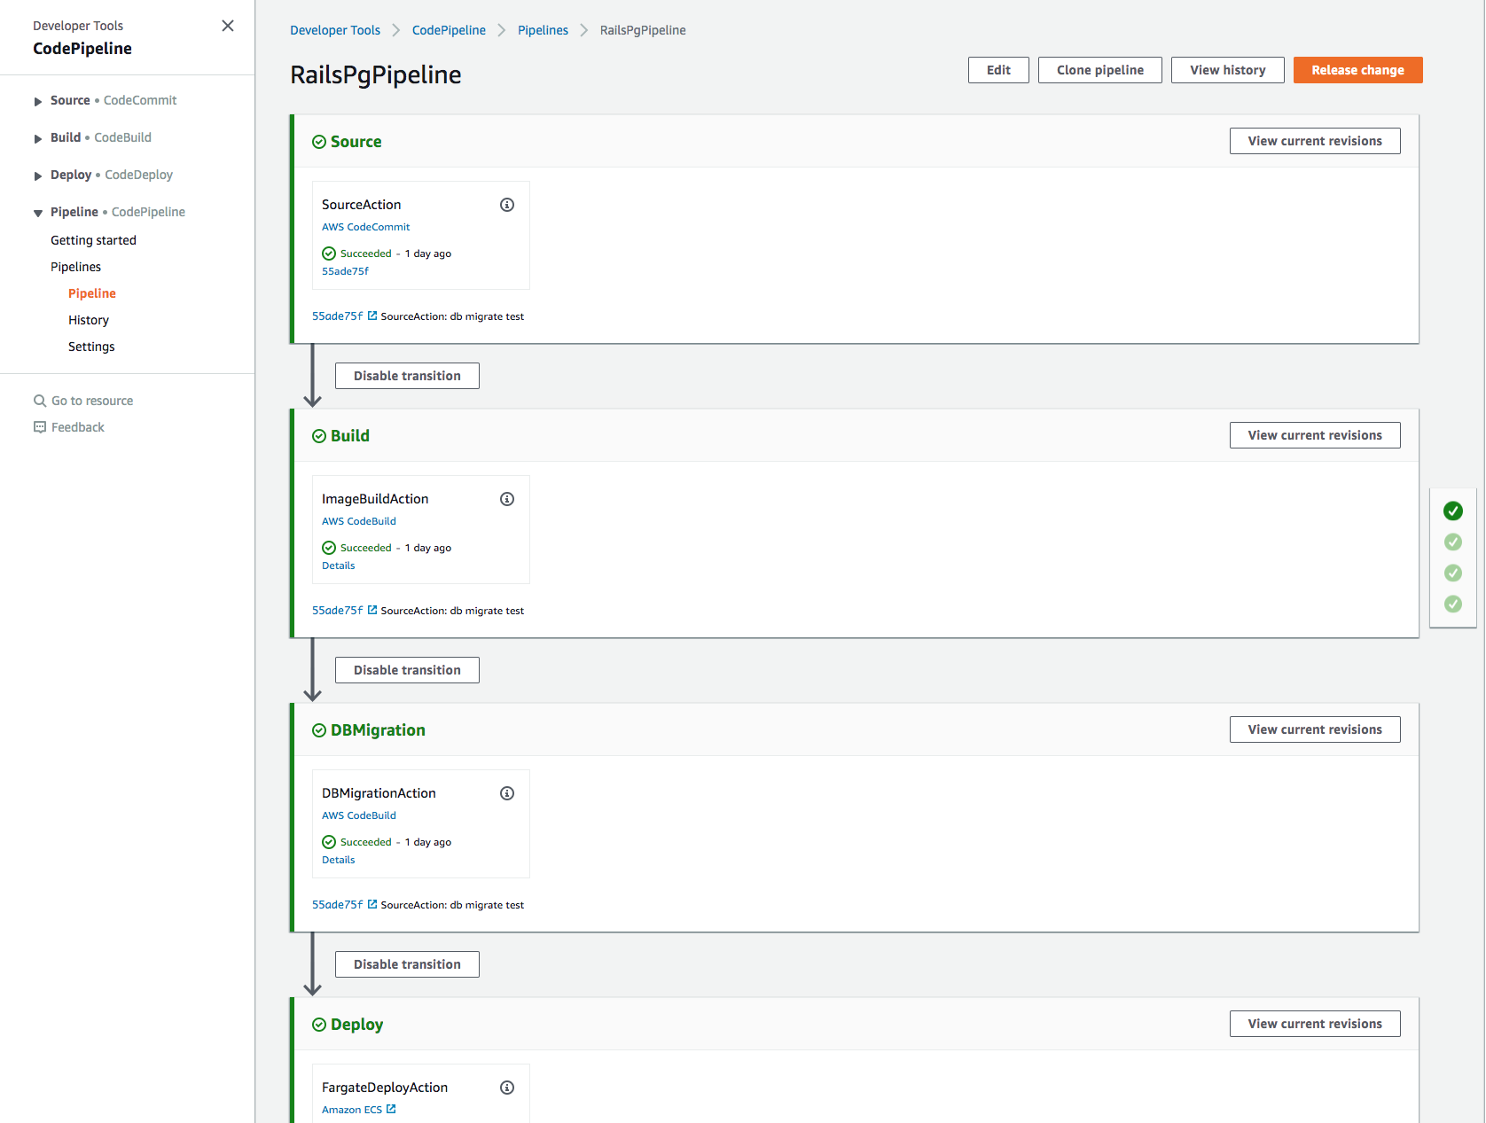The image size is (1486, 1123).
Task: Click DBMigration stage succeeded status icon
Action: [x=319, y=730]
